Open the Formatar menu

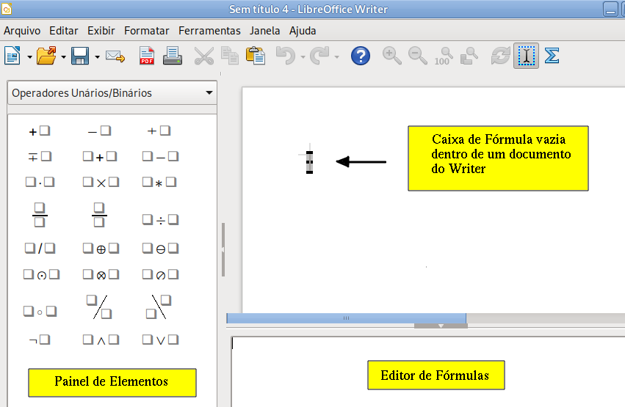[147, 31]
